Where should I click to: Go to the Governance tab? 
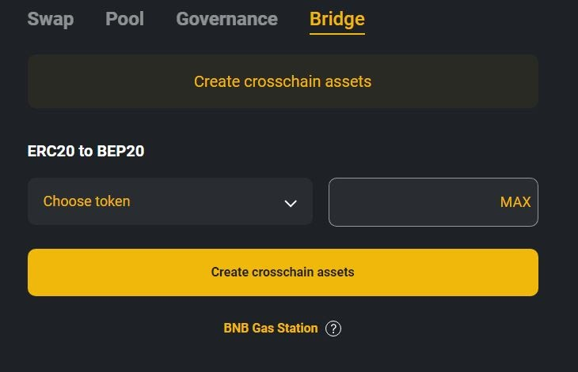click(226, 19)
